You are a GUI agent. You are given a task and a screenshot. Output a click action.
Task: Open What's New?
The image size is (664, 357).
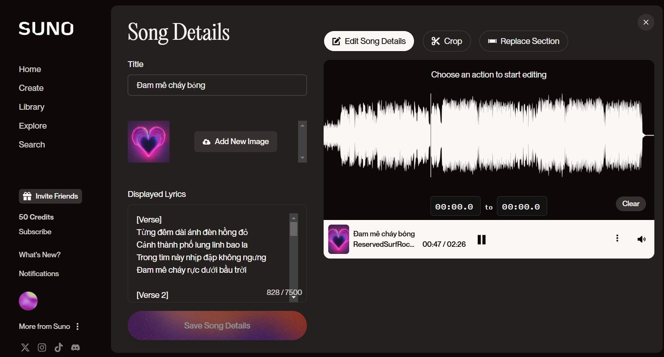click(x=40, y=255)
